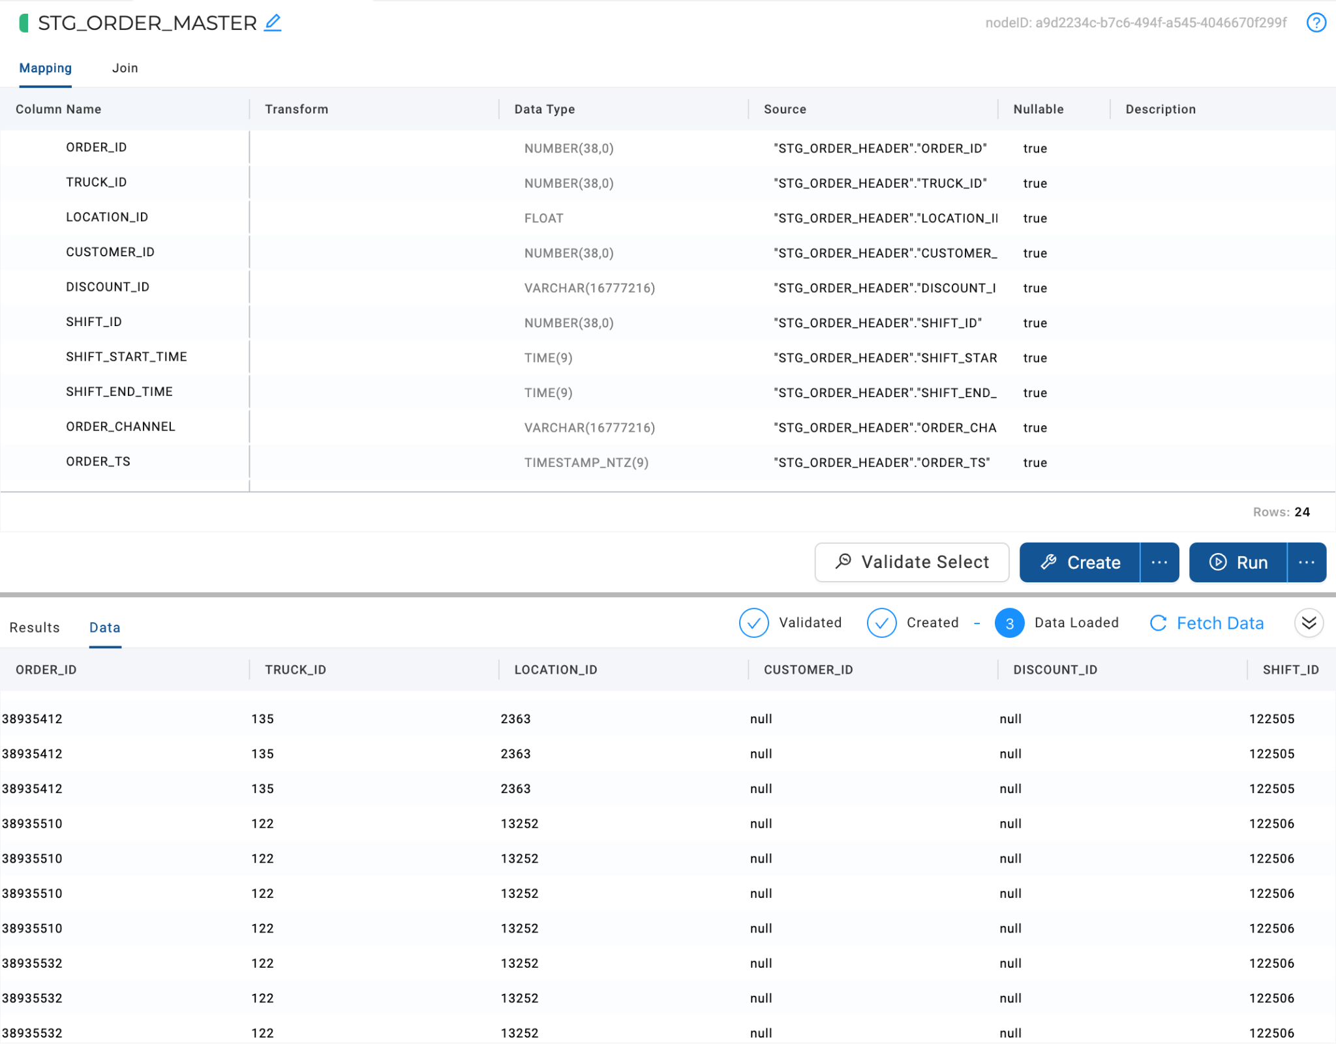Click the Created checkmark circle

click(x=881, y=623)
